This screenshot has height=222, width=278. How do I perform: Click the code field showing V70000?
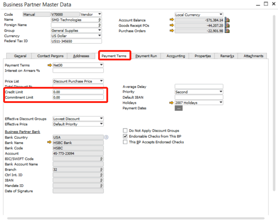pos(65,14)
